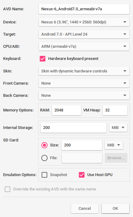Click the Memory Options label
The width and height of the screenshot is (133, 217).
(18, 110)
